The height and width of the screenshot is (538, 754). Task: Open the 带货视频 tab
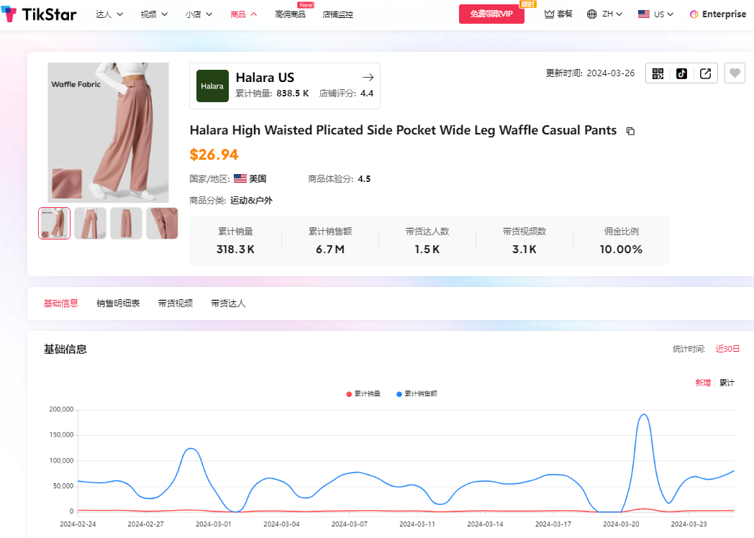pos(175,304)
